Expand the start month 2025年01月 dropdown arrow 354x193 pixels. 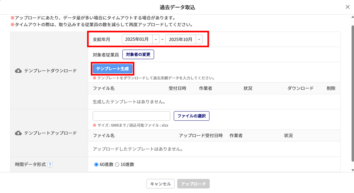click(x=156, y=40)
